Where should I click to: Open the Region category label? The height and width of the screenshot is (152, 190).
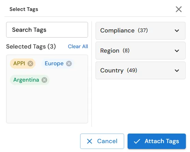coord(109,51)
